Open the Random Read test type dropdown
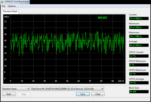 (x=16, y=89)
